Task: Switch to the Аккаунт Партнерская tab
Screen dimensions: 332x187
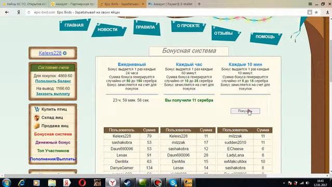Action: click(x=73, y=4)
